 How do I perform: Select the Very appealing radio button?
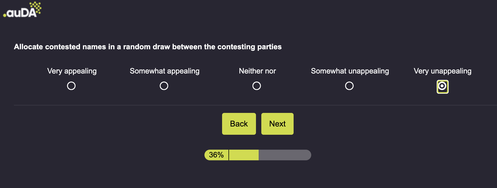pyautogui.click(x=71, y=86)
